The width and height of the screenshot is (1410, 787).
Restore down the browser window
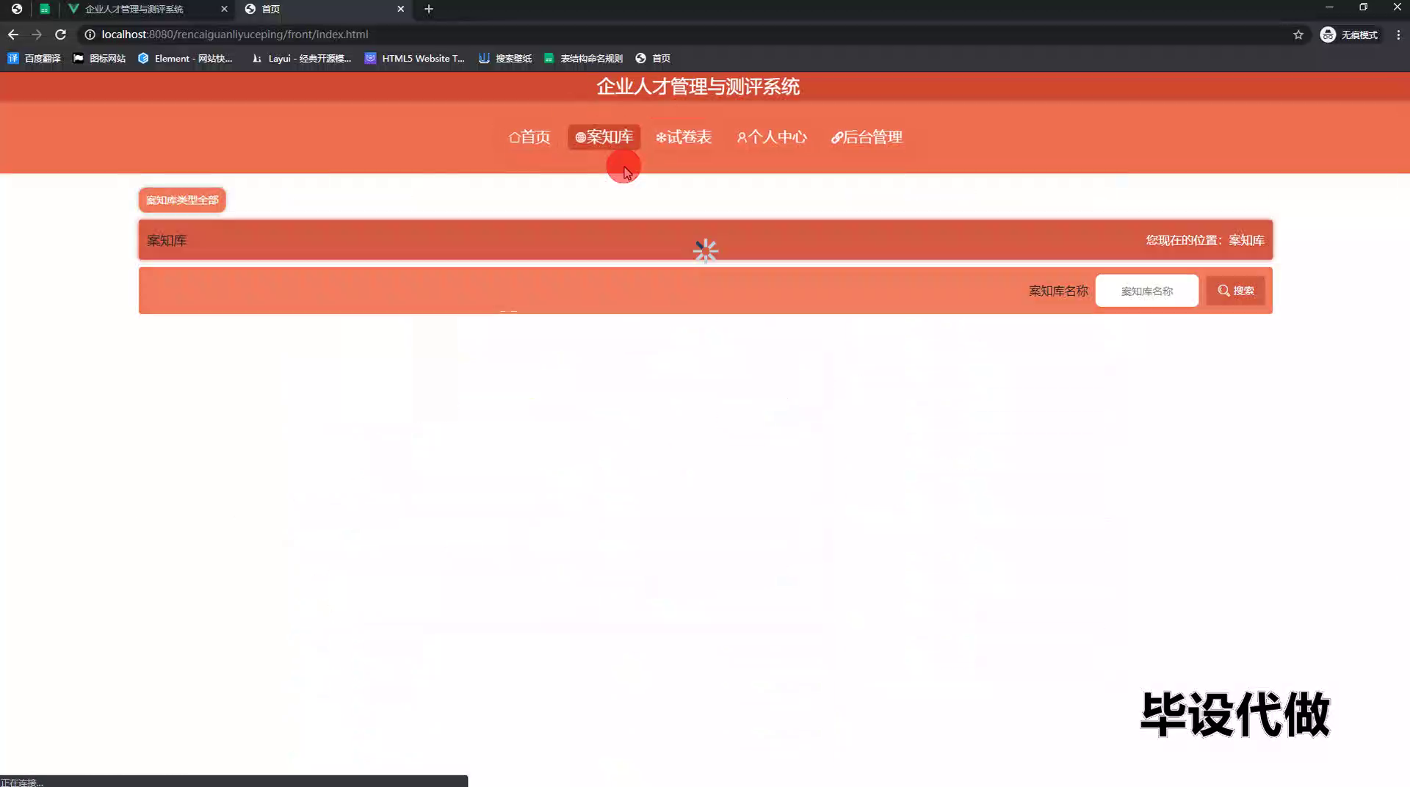(1363, 7)
